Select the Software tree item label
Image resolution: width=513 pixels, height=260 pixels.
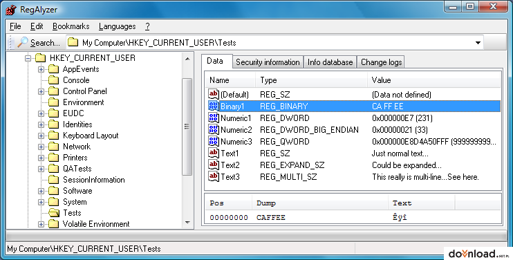click(77, 191)
